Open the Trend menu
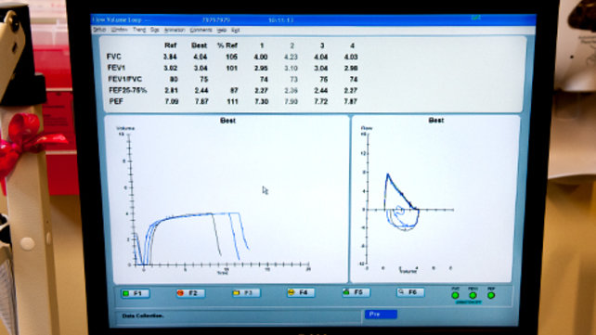 point(139,30)
